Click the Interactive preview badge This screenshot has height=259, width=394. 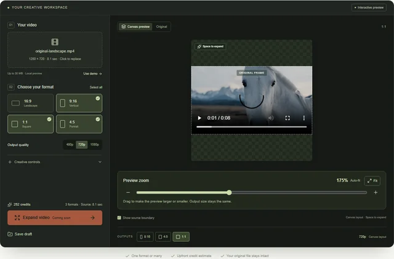pyautogui.click(x=369, y=7)
